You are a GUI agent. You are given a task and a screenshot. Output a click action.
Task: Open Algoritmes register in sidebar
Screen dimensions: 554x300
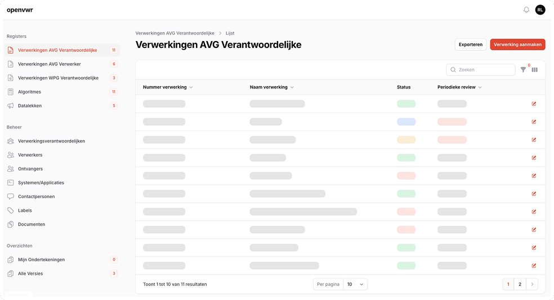point(29,92)
